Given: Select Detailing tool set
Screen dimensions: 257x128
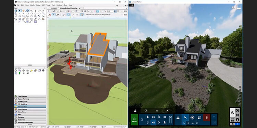Looking at the screenshot, I should [x=30, y=117].
